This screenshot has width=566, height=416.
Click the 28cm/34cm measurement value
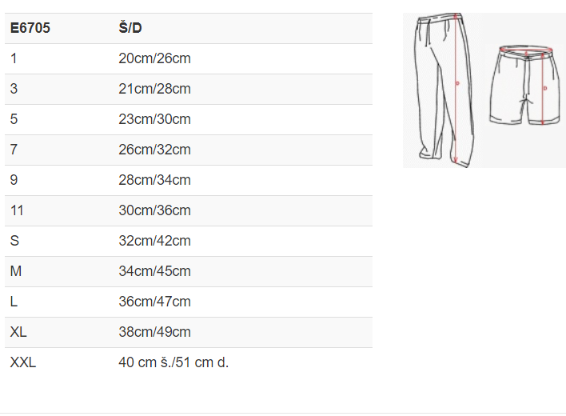154,180
